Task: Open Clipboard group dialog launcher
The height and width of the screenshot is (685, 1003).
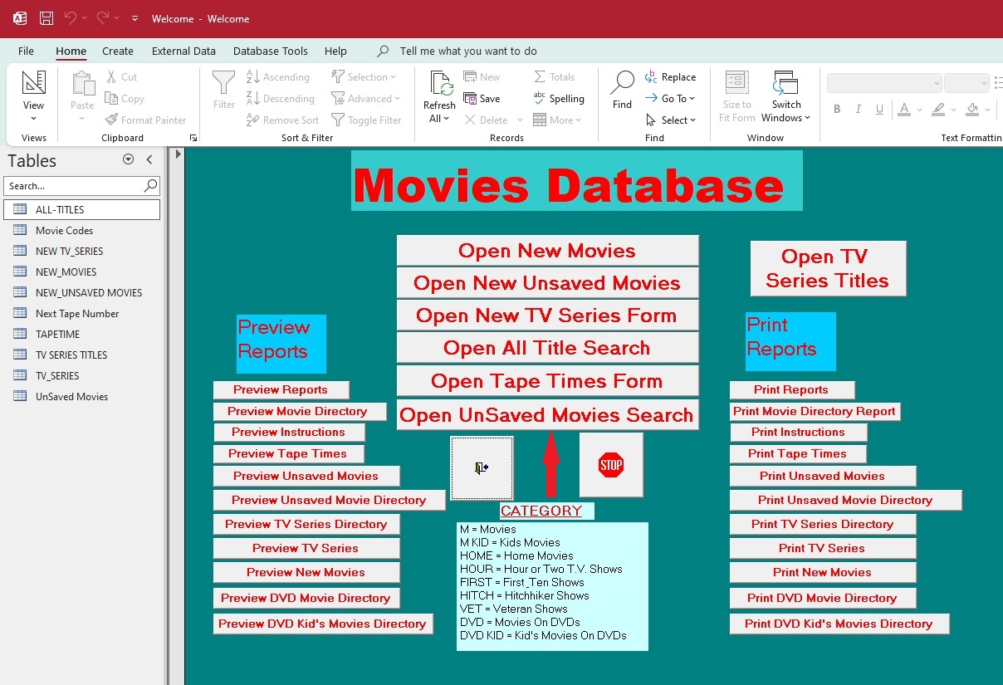Action: click(193, 138)
